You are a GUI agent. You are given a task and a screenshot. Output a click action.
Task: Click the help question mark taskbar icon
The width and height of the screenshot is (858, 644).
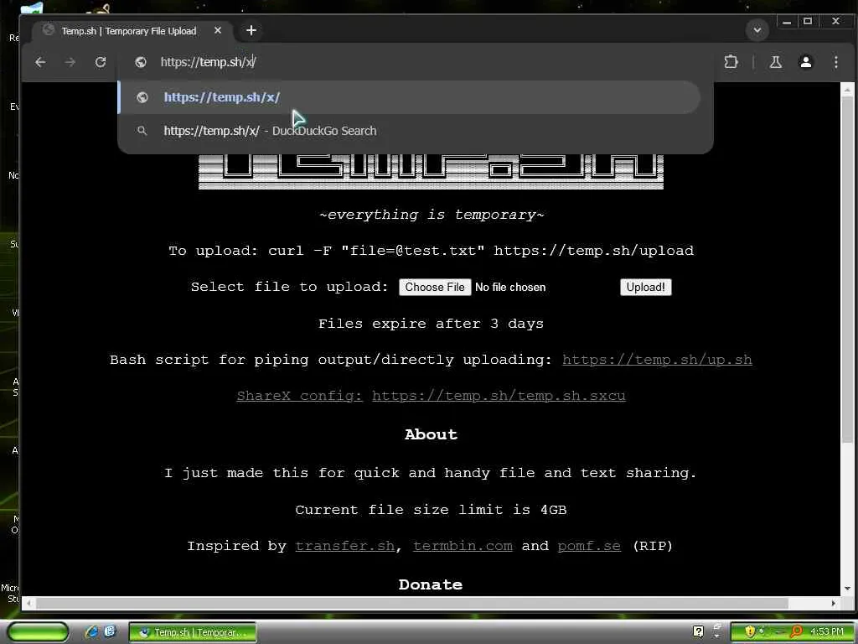[698, 631]
